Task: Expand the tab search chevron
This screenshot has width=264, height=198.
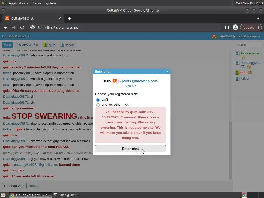Action: point(258,18)
